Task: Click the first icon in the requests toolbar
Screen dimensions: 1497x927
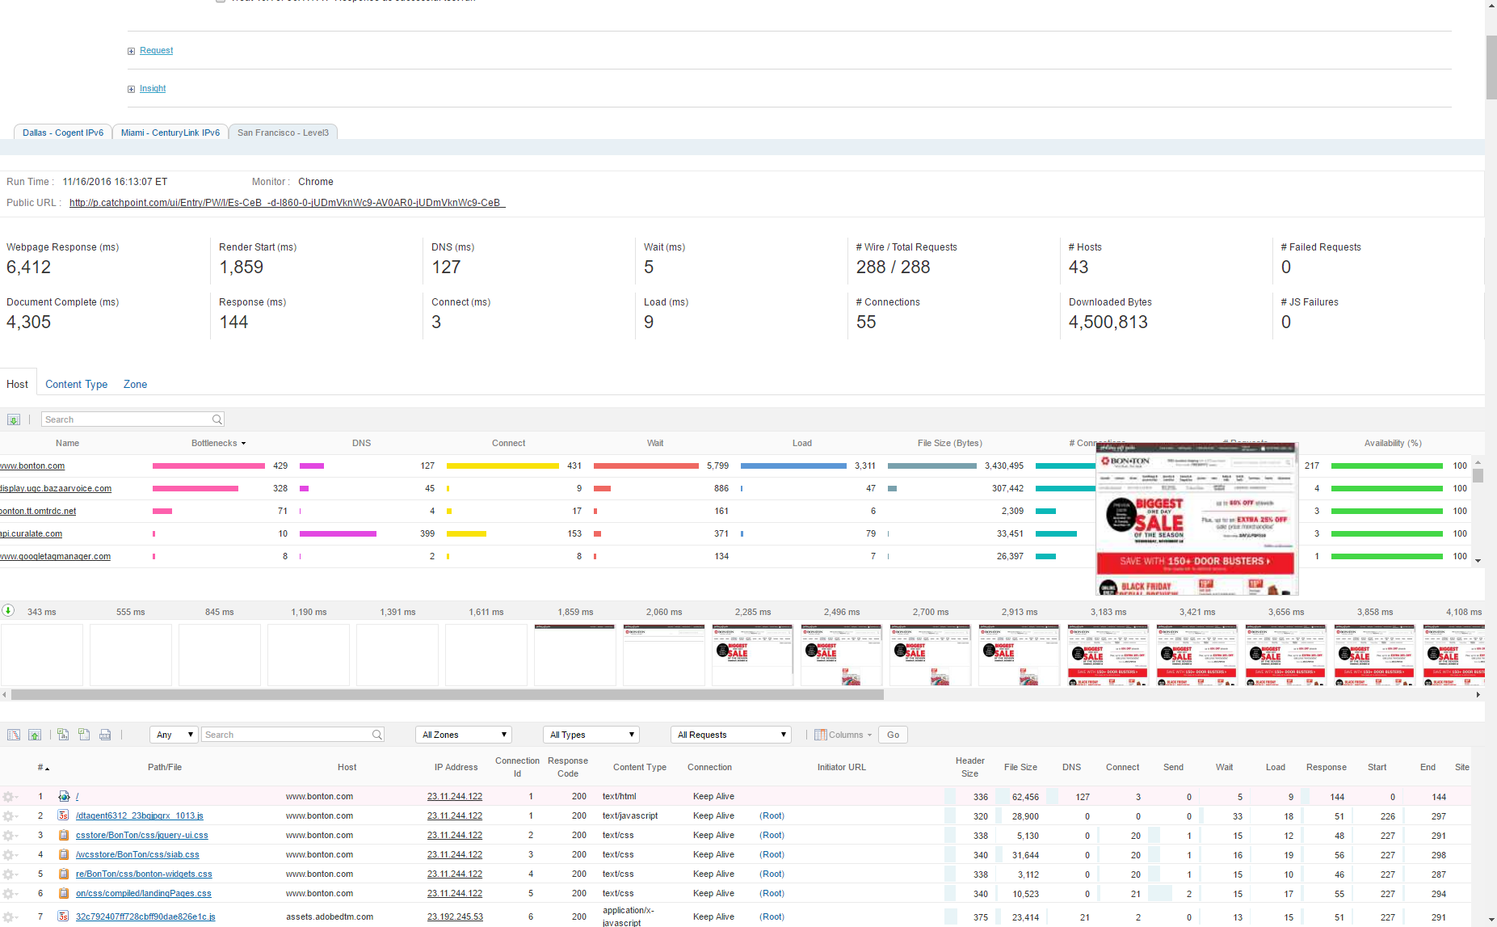Action: 14,735
